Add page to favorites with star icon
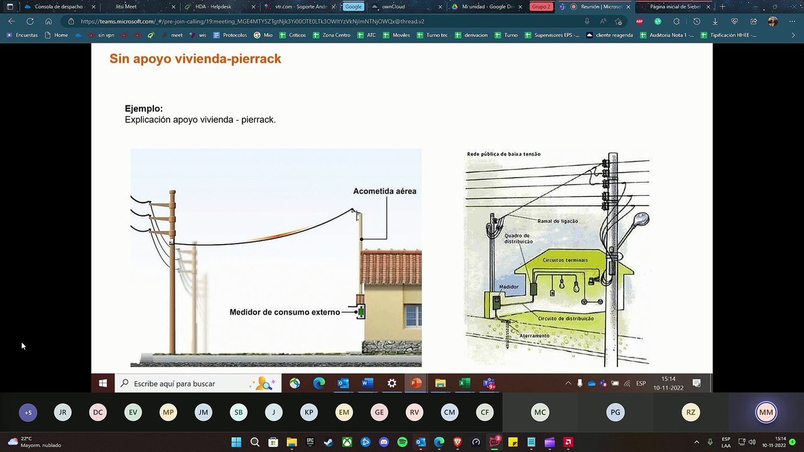Screen dimensions: 804x452 [x=619, y=21]
